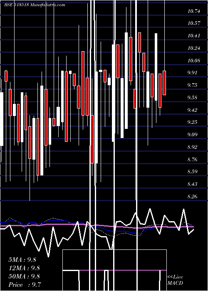
Task: Click the 9.42 price axis label
Action: [192, 110]
